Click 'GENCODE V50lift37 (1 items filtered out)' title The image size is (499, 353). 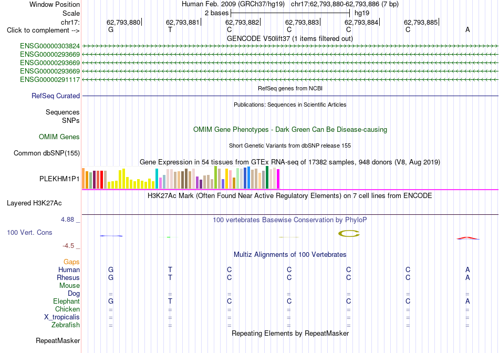290,38
